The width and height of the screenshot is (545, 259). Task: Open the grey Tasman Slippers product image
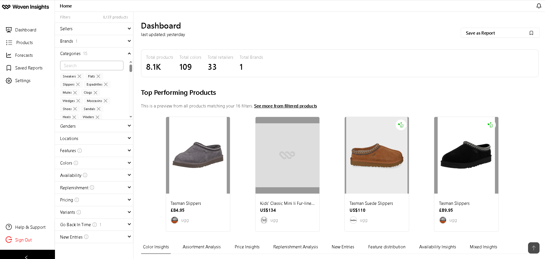pos(198,155)
